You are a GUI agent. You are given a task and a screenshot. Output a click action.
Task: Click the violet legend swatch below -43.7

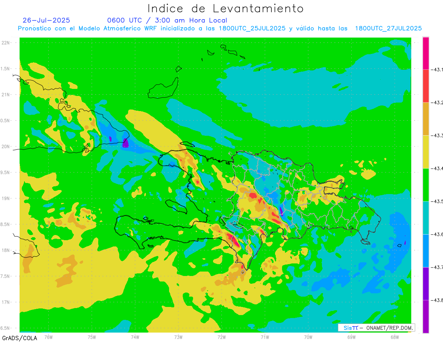pos(426,283)
